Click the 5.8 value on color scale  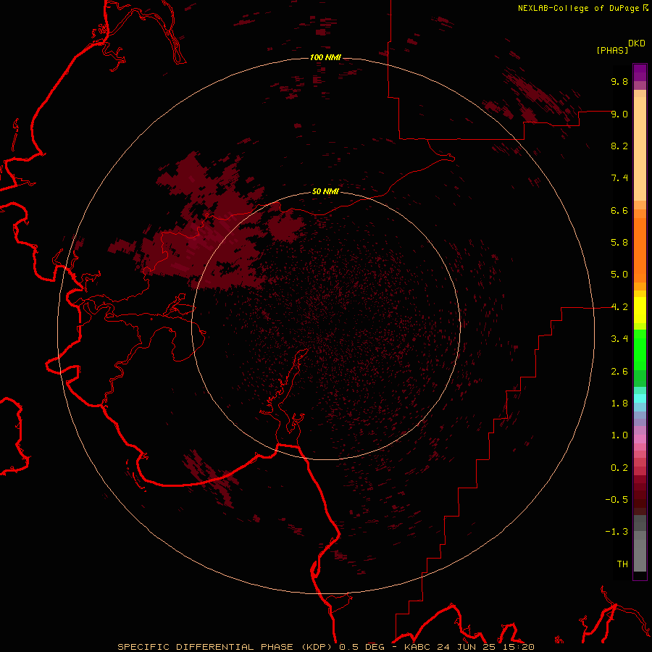coord(619,243)
